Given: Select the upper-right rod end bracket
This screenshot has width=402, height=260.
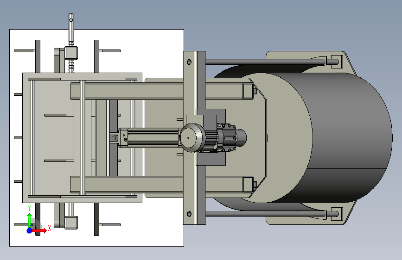Looking at the screenshot, I should (337, 62).
